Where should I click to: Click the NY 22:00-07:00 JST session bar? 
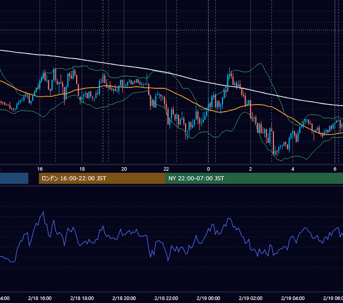click(254, 178)
